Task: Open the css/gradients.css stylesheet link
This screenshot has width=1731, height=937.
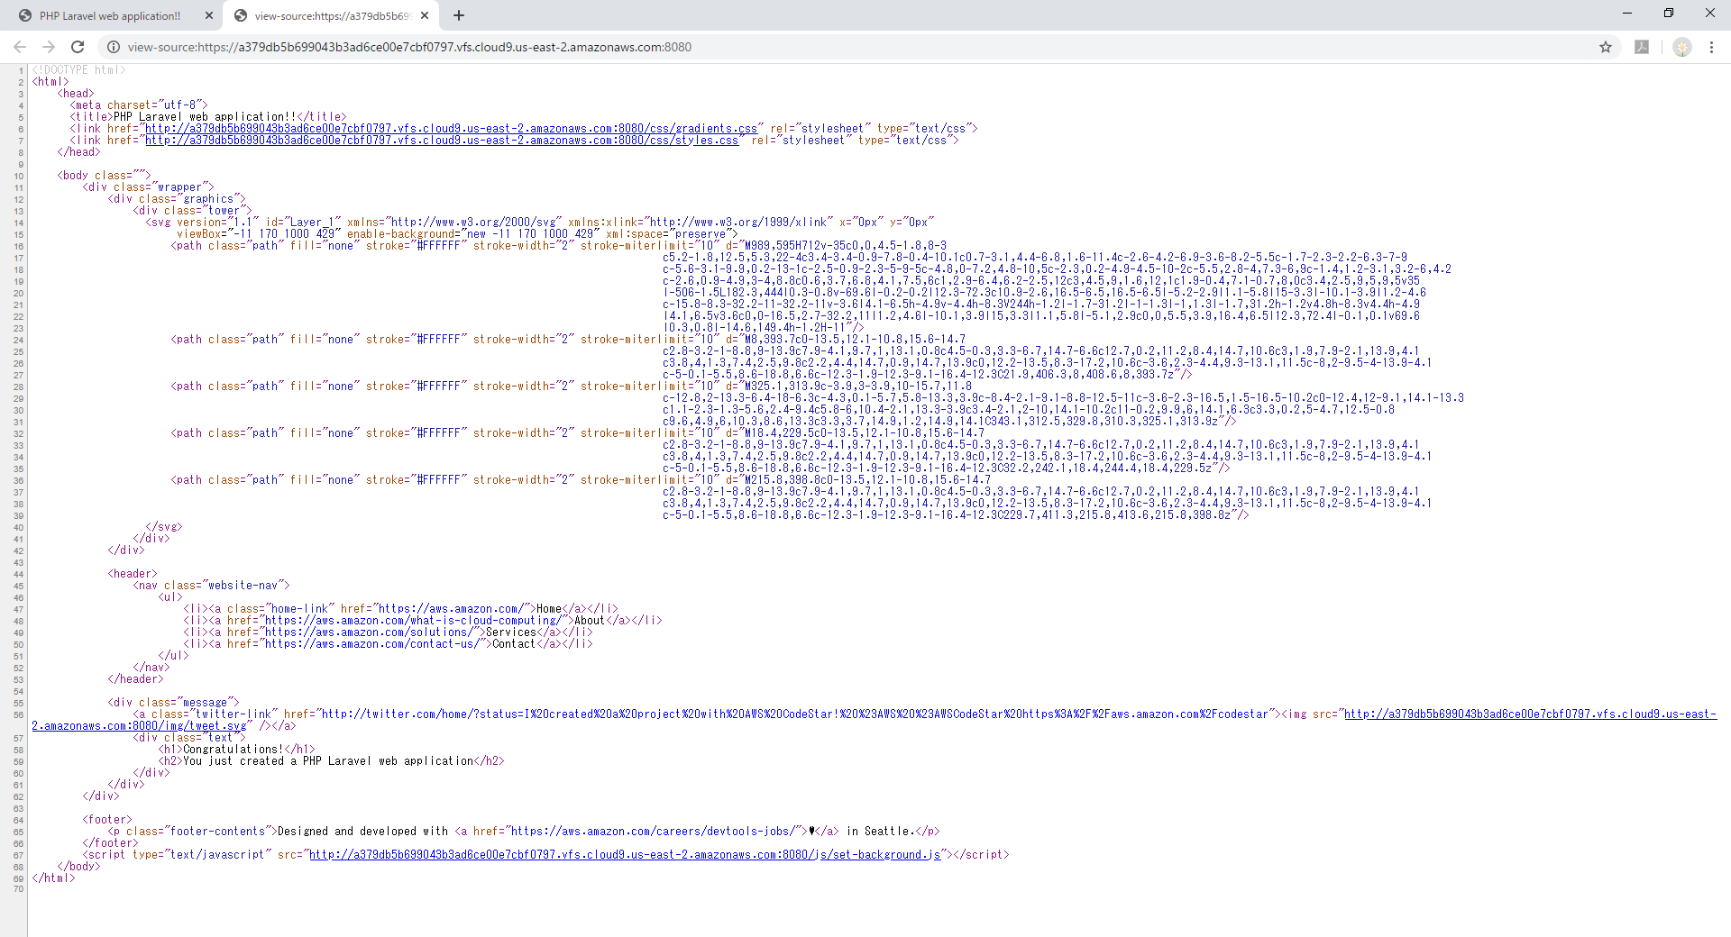Action: tap(452, 129)
